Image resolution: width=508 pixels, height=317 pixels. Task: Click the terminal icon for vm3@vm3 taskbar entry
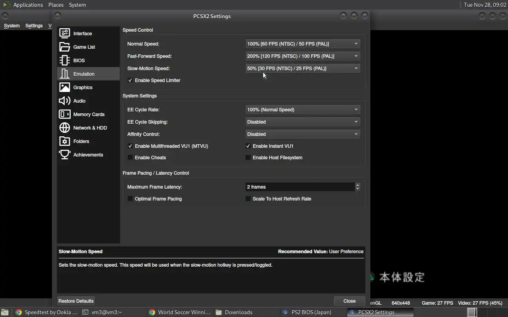tap(85, 312)
